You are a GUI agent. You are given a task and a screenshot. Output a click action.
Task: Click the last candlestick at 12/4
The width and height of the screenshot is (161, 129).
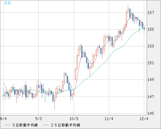click(144, 29)
